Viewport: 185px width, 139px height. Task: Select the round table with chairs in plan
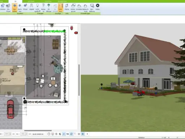[x=53, y=83]
